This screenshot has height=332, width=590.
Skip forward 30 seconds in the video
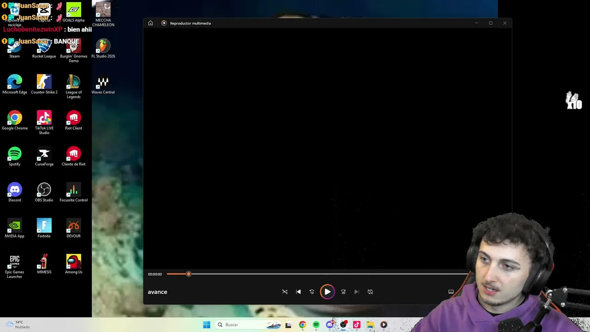coord(343,292)
